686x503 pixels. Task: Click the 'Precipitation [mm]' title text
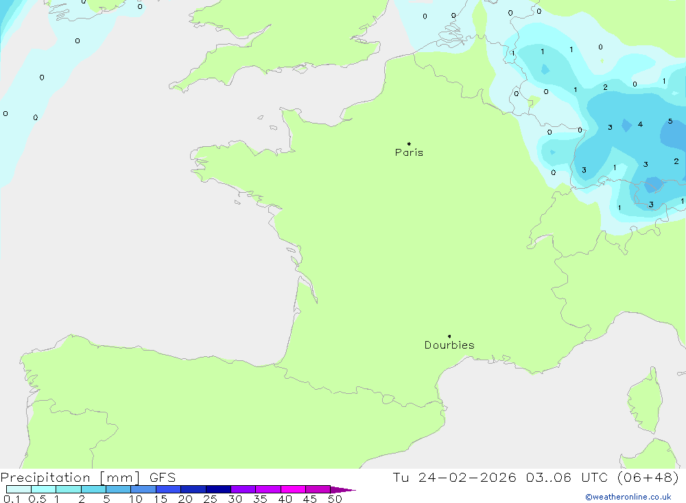click(x=70, y=478)
